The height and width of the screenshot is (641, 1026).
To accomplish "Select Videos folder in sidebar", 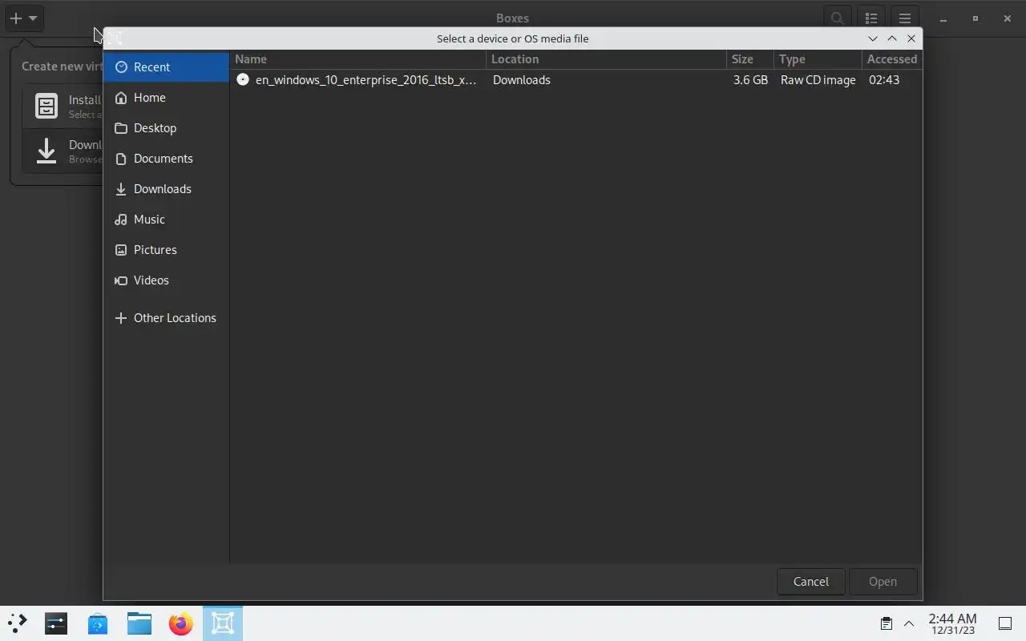I will 166,280.
